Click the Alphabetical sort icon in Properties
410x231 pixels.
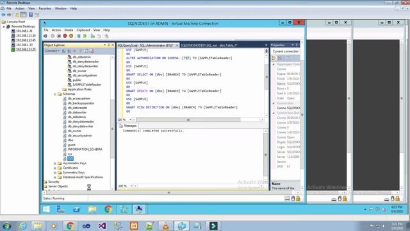point(279,58)
